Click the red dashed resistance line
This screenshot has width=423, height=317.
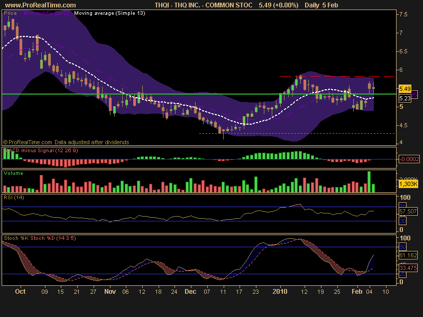point(337,77)
